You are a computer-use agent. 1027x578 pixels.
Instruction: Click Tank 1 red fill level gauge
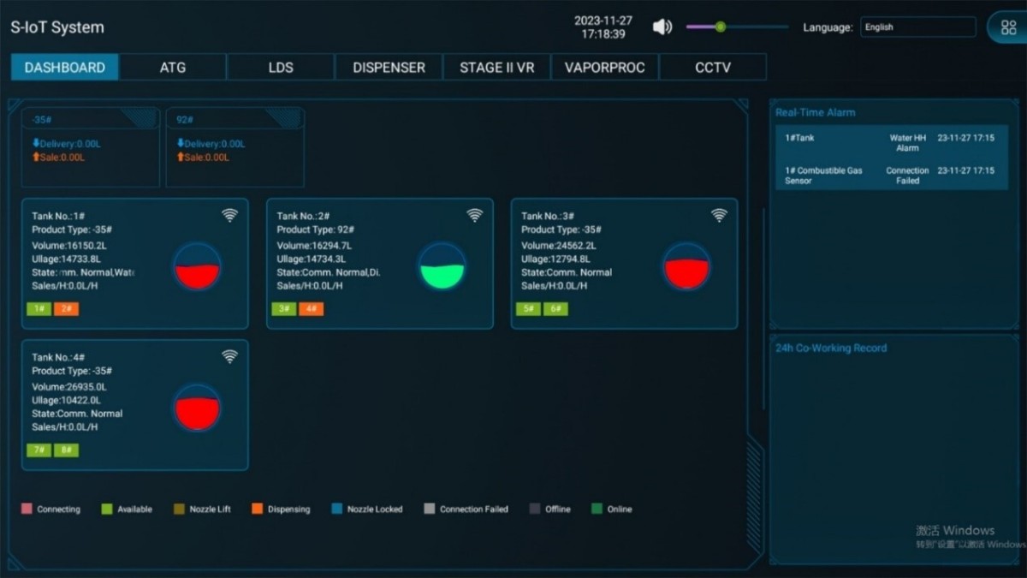click(x=198, y=267)
